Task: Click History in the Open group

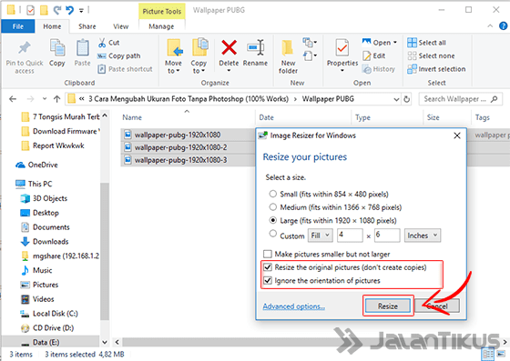Action: (379, 69)
